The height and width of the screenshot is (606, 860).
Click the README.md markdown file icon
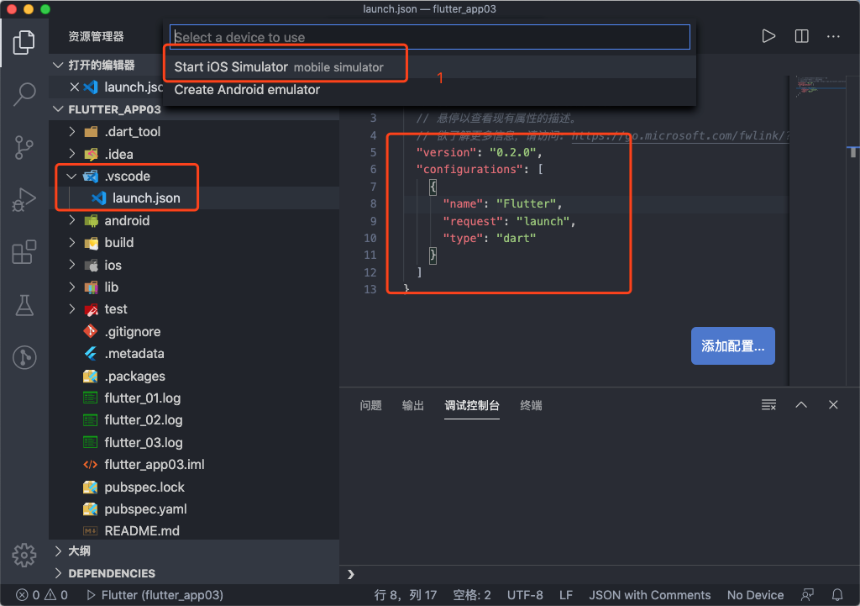pyautogui.click(x=91, y=531)
